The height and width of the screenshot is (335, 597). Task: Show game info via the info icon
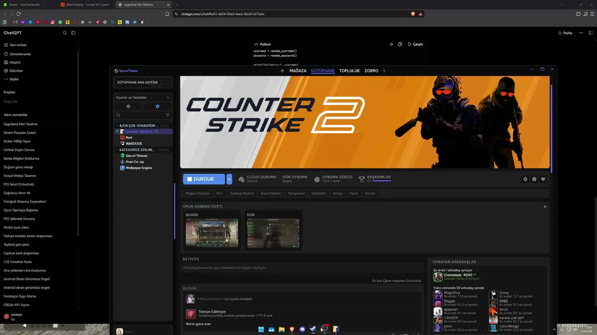point(534,179)
